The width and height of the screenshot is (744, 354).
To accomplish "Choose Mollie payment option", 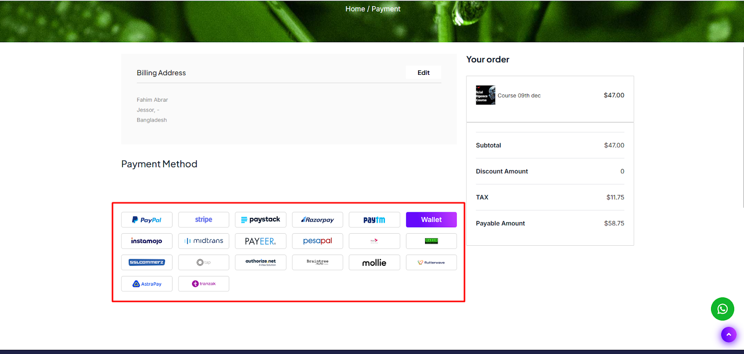I will coord(374,262).
